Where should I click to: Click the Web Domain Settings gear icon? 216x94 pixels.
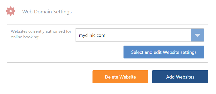(x=11, y=11)
